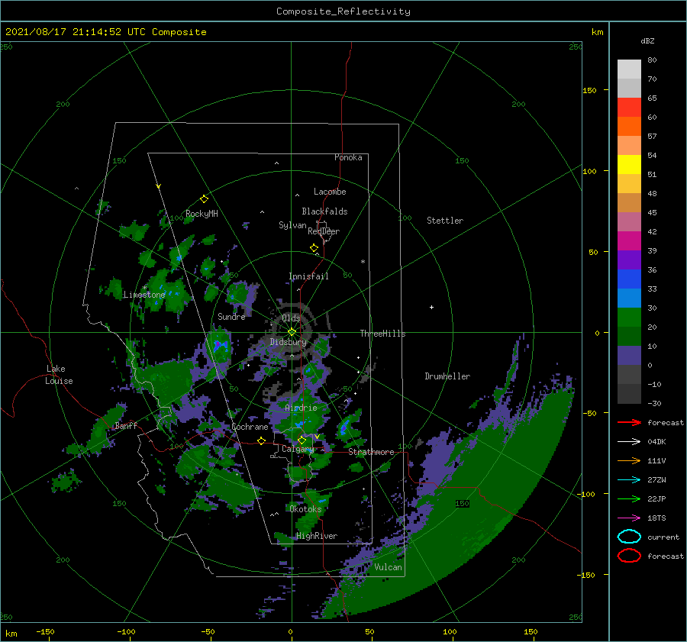This screenshot has width=687, height=642.
Task: Select the slate-purple 0-10 dBZ swatch
Action: point(629,356)
